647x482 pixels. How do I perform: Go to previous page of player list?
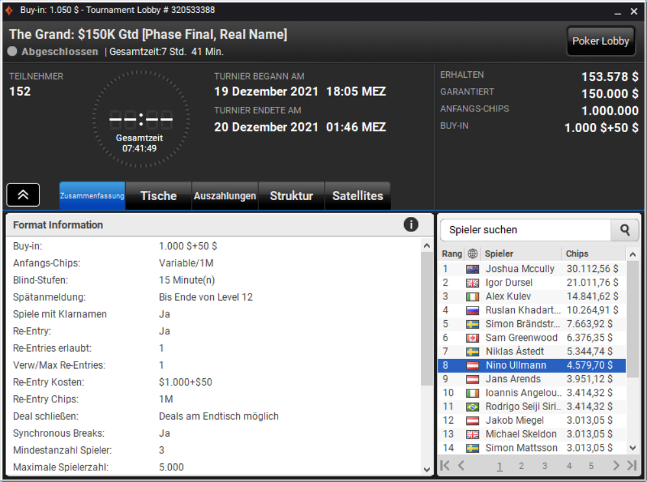point(462,466)
